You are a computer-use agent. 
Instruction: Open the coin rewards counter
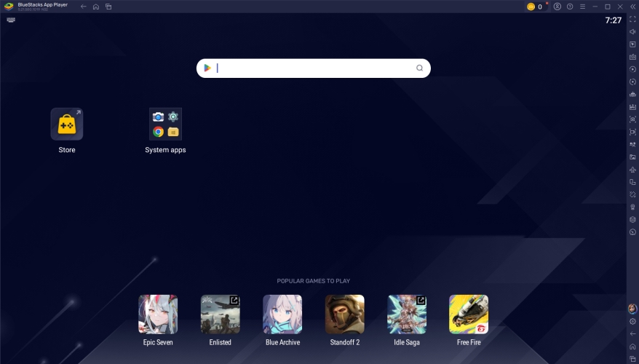536,7
